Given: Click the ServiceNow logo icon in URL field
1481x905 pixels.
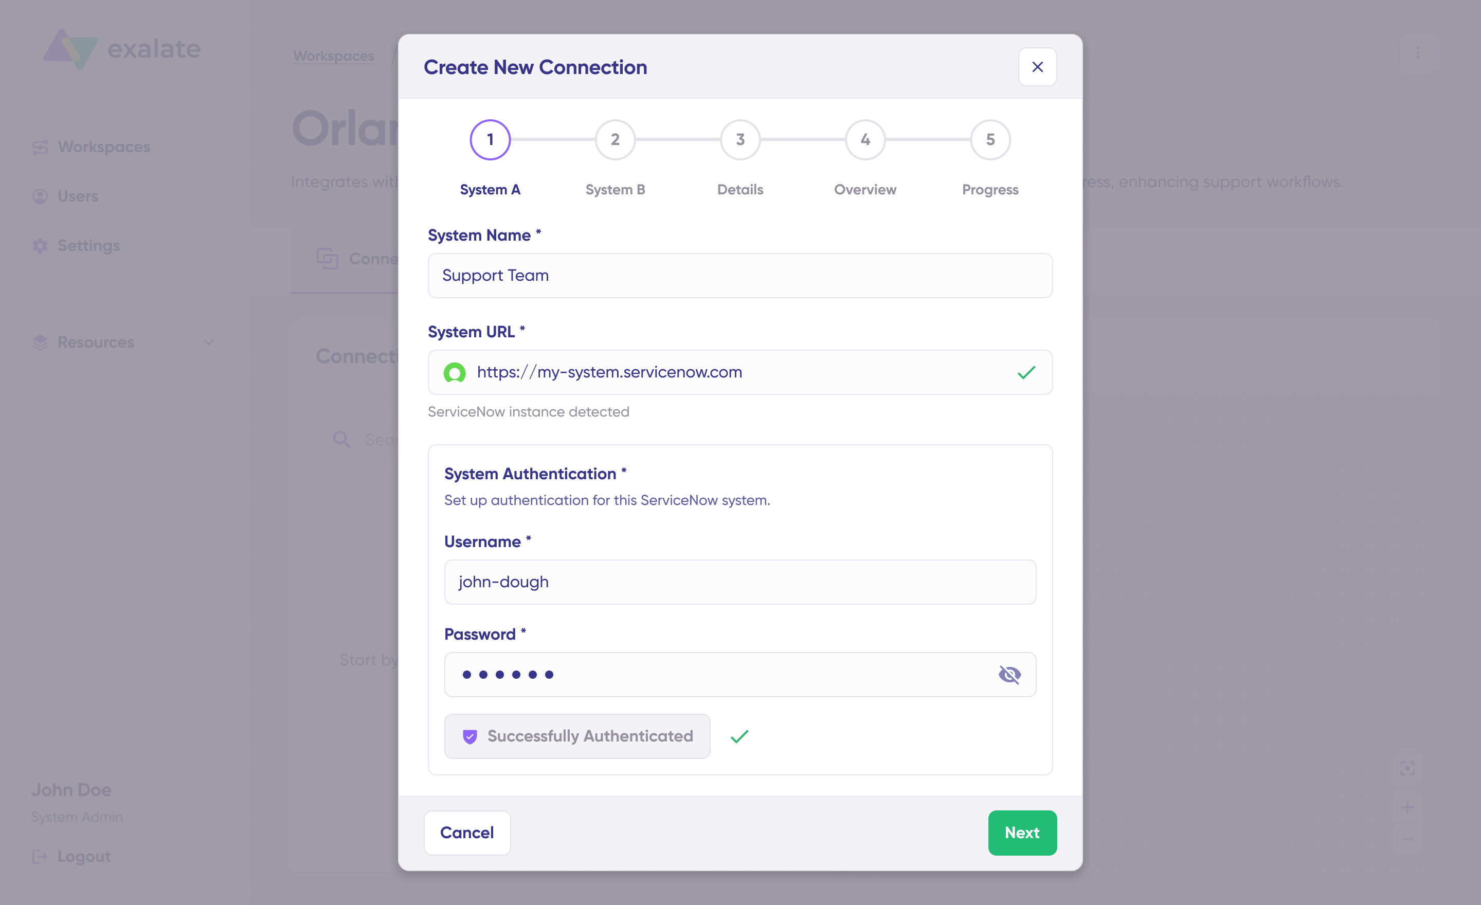Looking at the screenshot, I should pyautogui.click(x=455, y=372).
